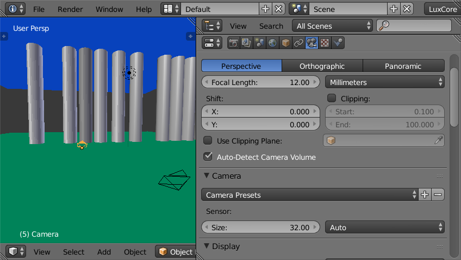Image resolution: width=461 pixels, height=260 pixels.
Task: Open the Camera Presets dropdown
Action: 309,195
